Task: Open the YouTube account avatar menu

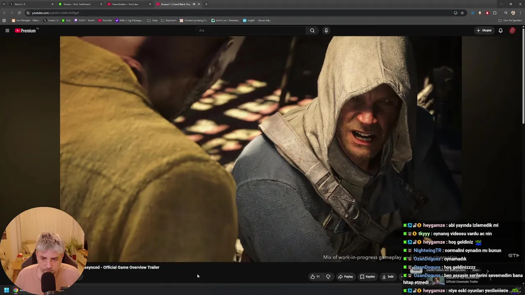Action: [x=512, y=30]
